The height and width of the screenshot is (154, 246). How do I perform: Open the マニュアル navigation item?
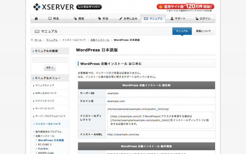pos(153,18)
